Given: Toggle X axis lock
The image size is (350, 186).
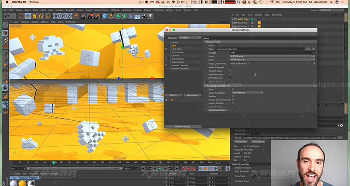Looking at the screenshot, I should tap(56, 16).
